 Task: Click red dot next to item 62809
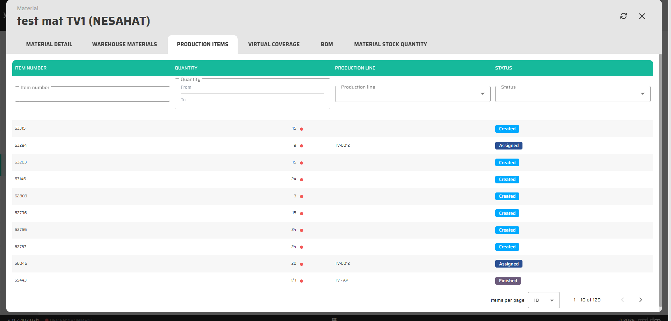[x=302, y=196]
